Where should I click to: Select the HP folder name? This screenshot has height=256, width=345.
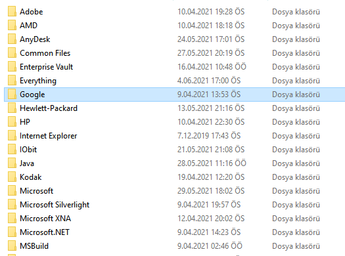[25, 122]
